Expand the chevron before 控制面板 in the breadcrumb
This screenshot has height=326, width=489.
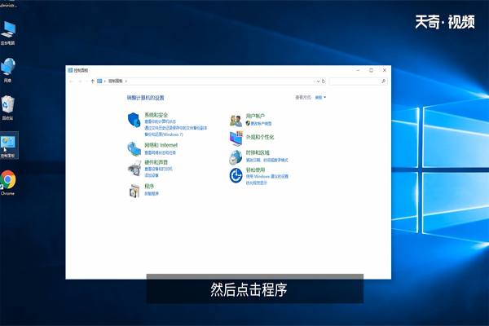105,81
